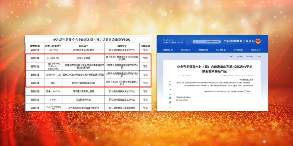The width and height of the screenshot is (293, 146).
Task: Open the 工信数据 navigation item
Action: (168, 50)
